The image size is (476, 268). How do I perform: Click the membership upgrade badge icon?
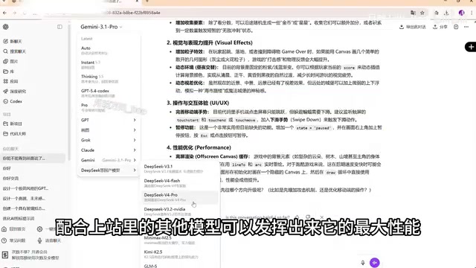tap(5, 255)
